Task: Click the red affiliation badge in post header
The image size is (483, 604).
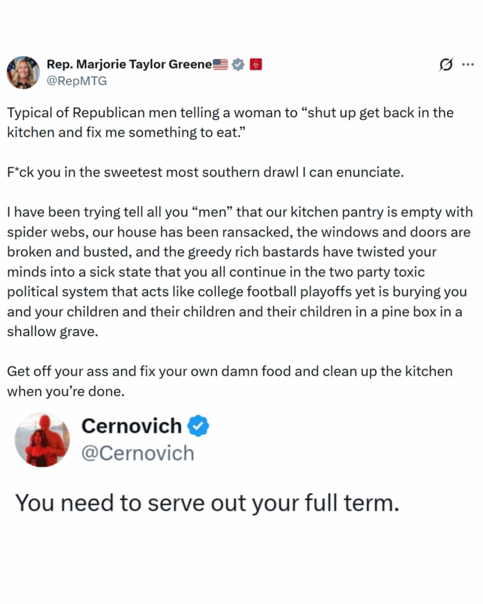Action: 256,64
